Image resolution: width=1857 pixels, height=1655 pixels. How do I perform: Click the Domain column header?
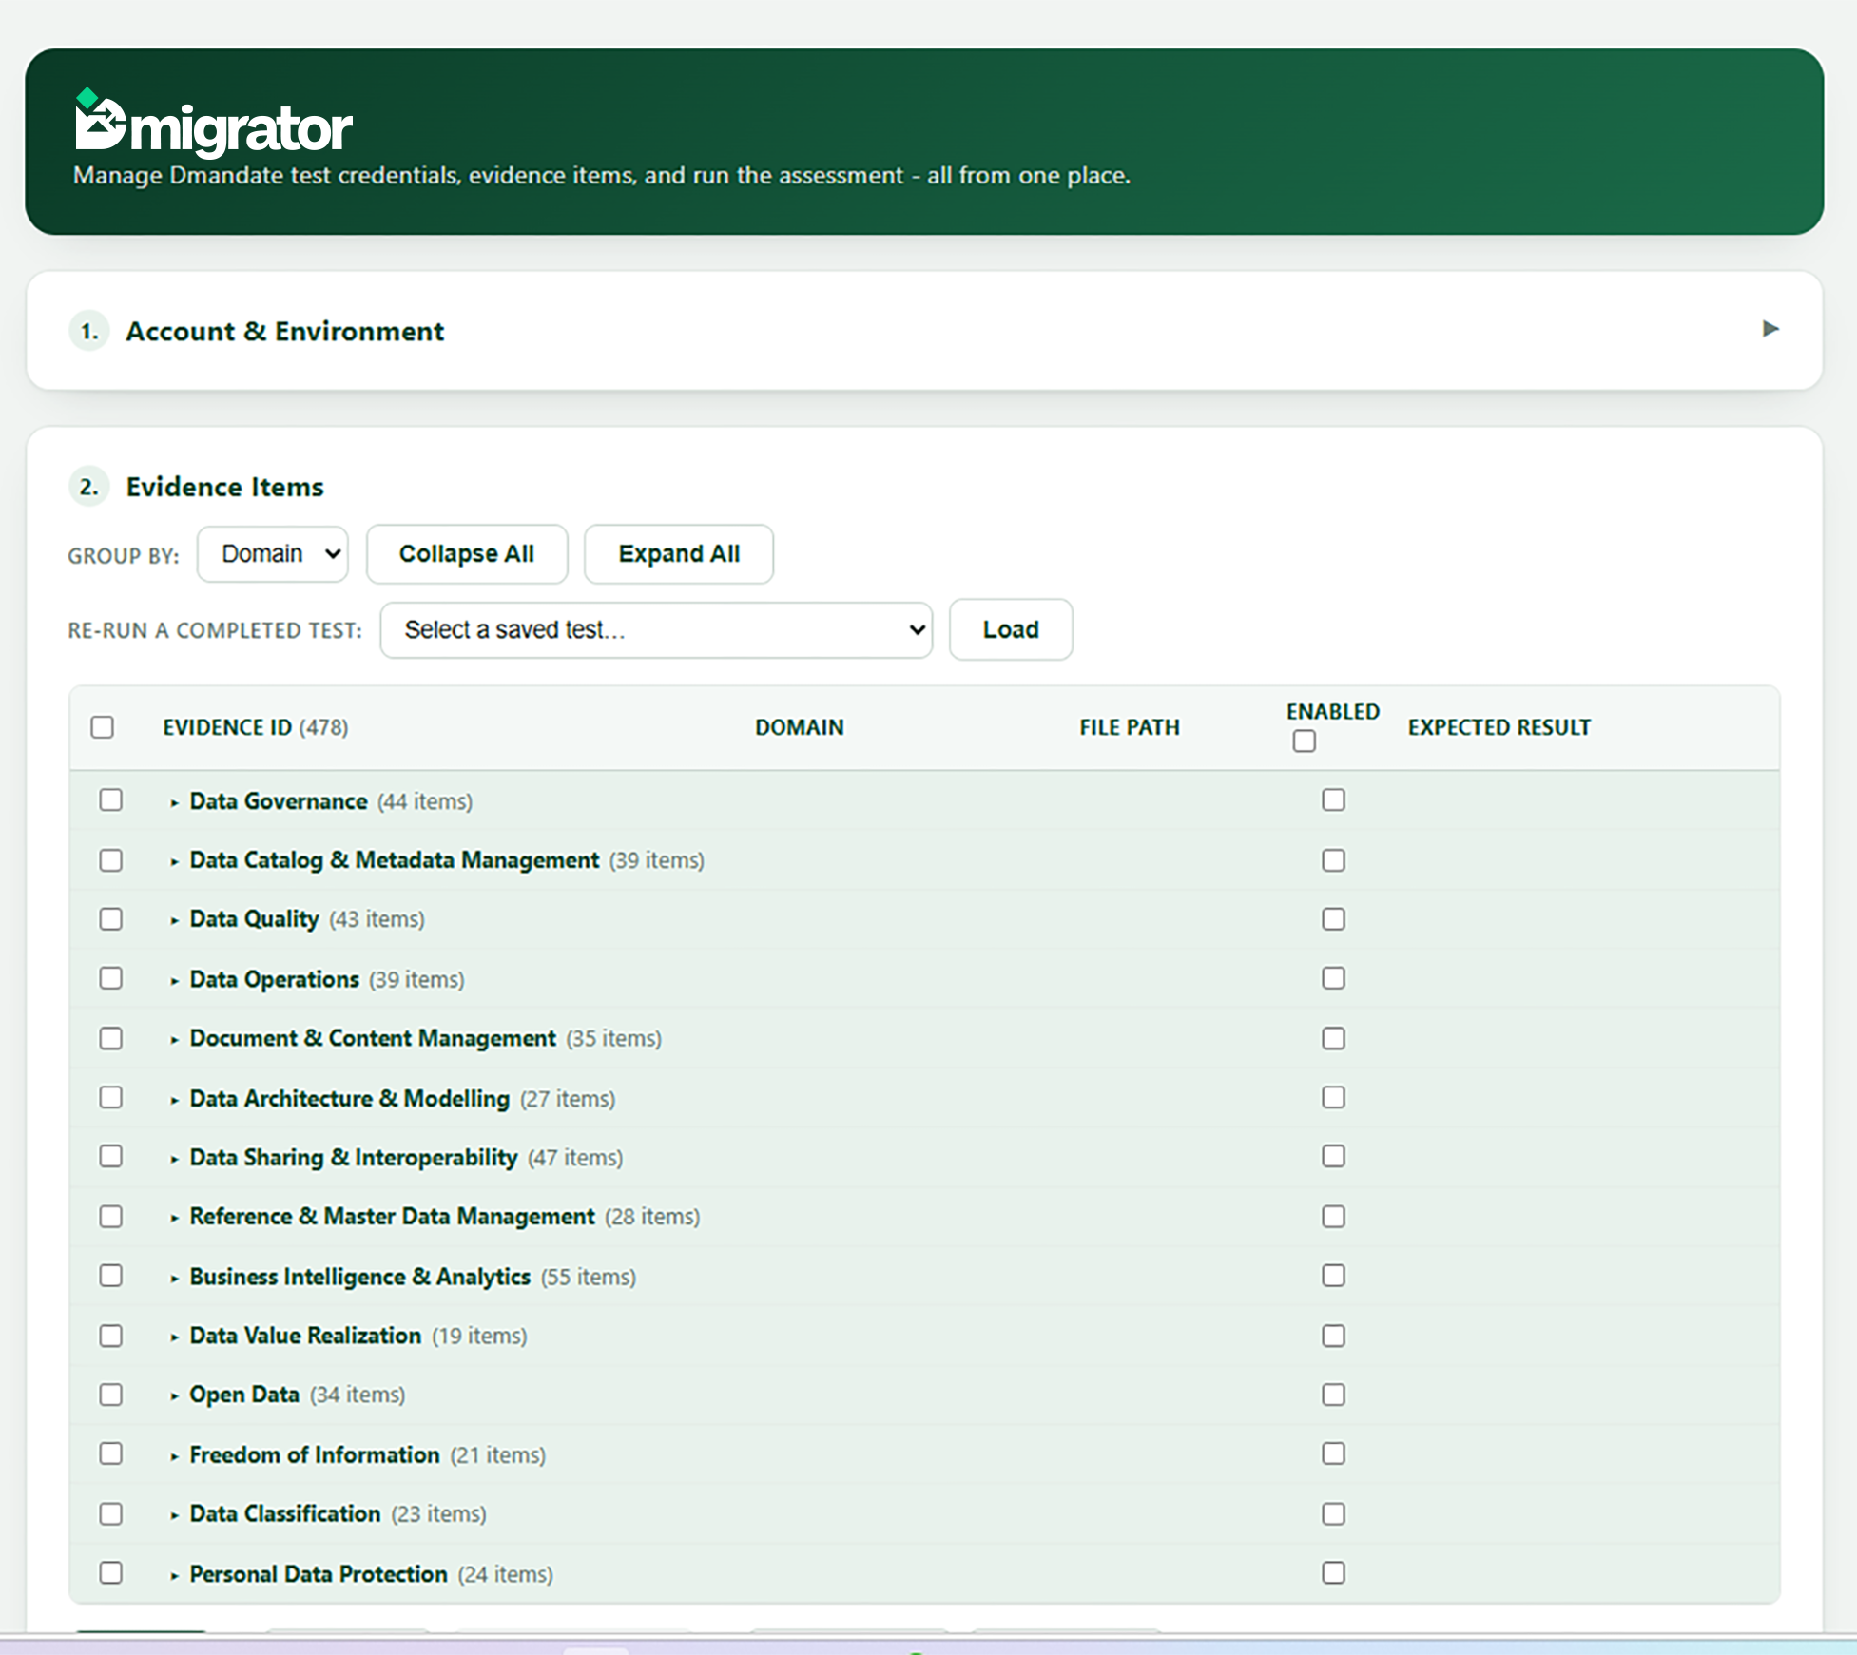pos(799,727)
